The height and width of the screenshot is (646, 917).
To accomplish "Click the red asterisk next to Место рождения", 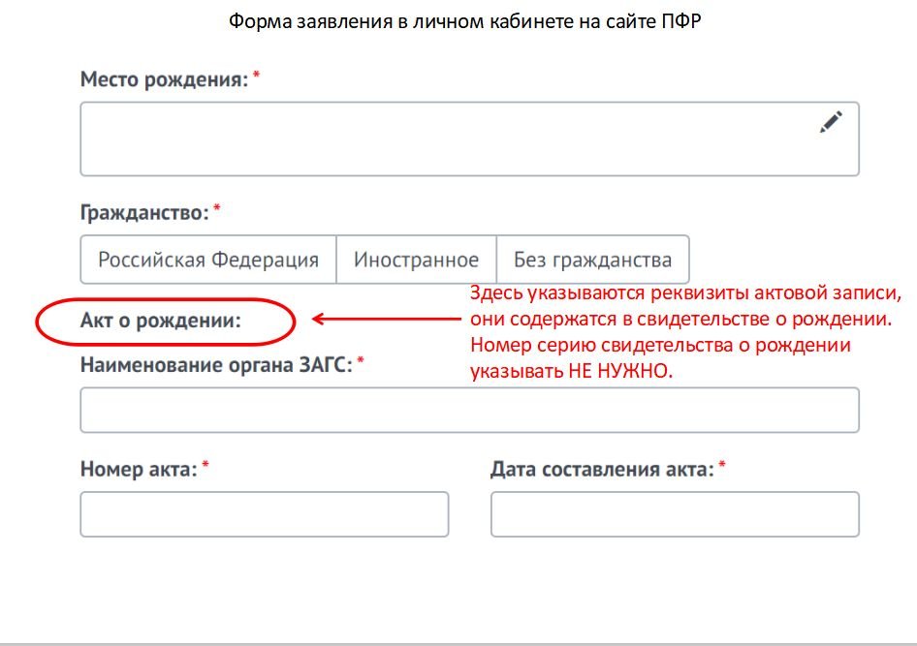I will pyautogui.click(x=256, y=75).
